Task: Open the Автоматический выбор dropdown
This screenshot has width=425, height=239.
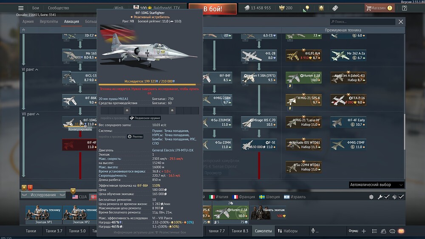Action: [x=376, y=185]
